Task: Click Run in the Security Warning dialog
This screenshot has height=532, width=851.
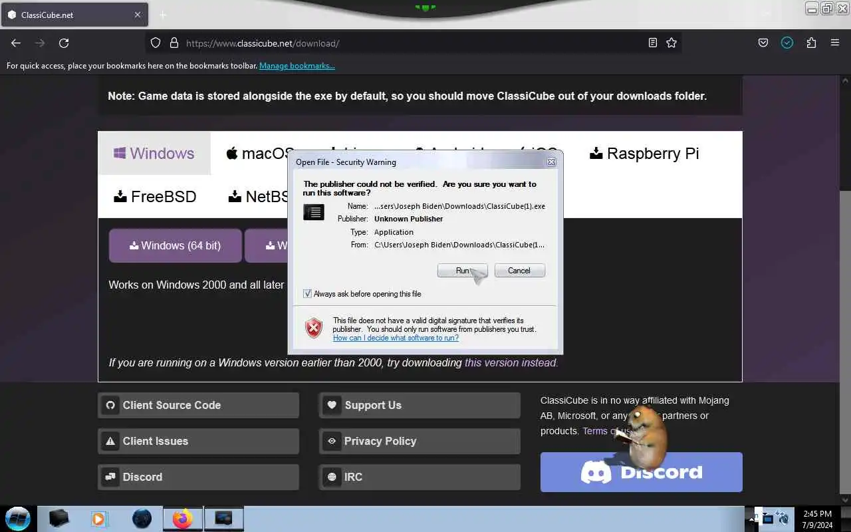Action: pyautogui.click(x=462, y=271)
